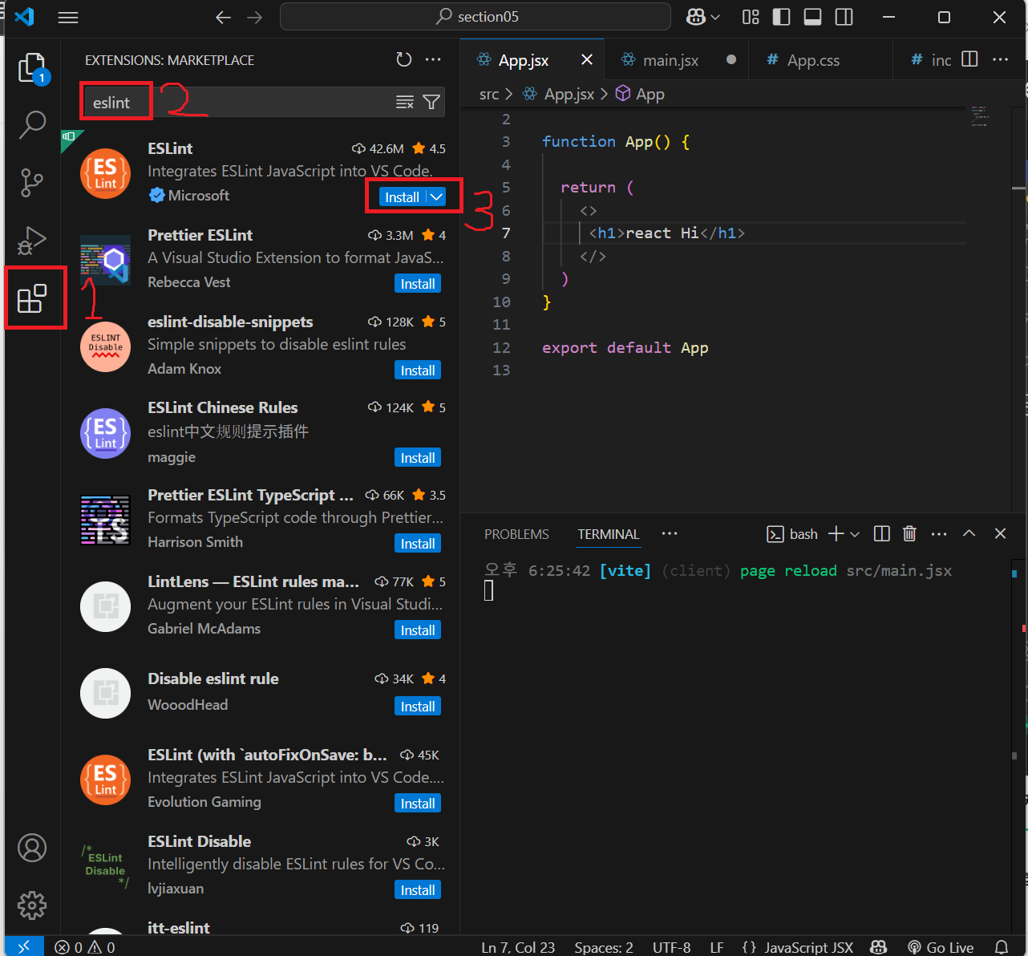Install Prettier ESLint TypeScript extension
This screenshot has width=1028, height=956.
pos(418,544)
